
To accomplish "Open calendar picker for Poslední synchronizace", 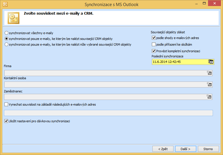I will pos(211,62).
